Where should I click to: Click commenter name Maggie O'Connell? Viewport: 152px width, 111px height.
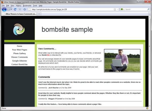tap(55, 99)
